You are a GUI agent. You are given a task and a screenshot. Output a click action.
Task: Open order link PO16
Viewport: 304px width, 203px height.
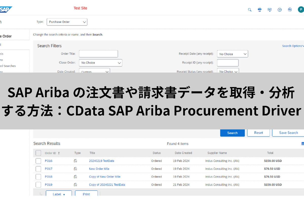(x=49, y=161)
